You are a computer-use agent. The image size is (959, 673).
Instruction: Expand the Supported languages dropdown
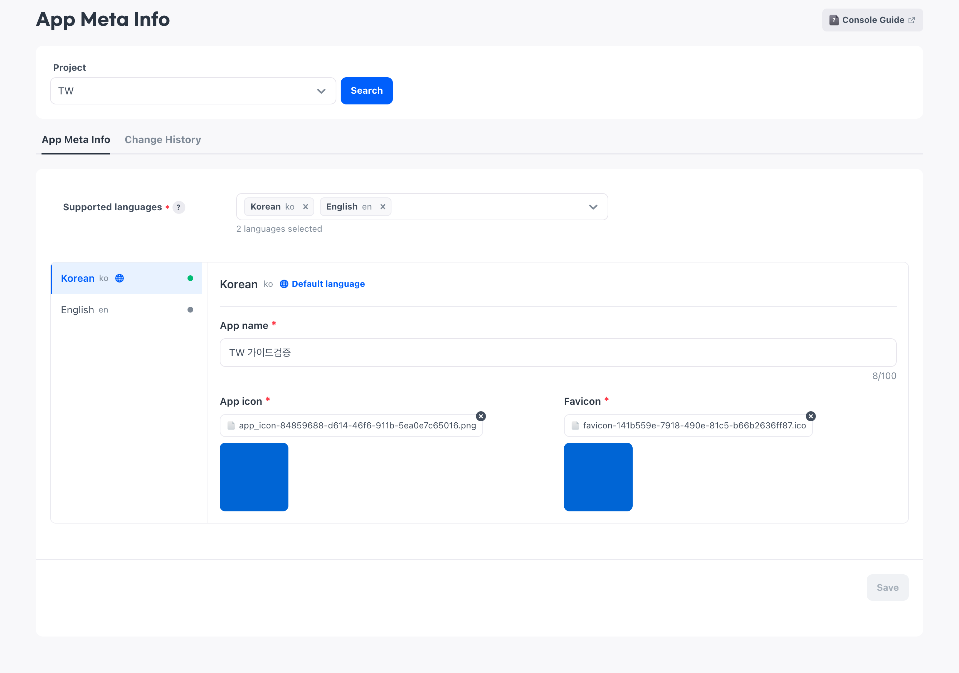[x=593, y=207]
